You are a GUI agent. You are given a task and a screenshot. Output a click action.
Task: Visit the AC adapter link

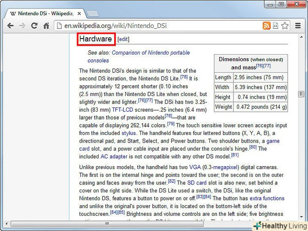[114, 156]
